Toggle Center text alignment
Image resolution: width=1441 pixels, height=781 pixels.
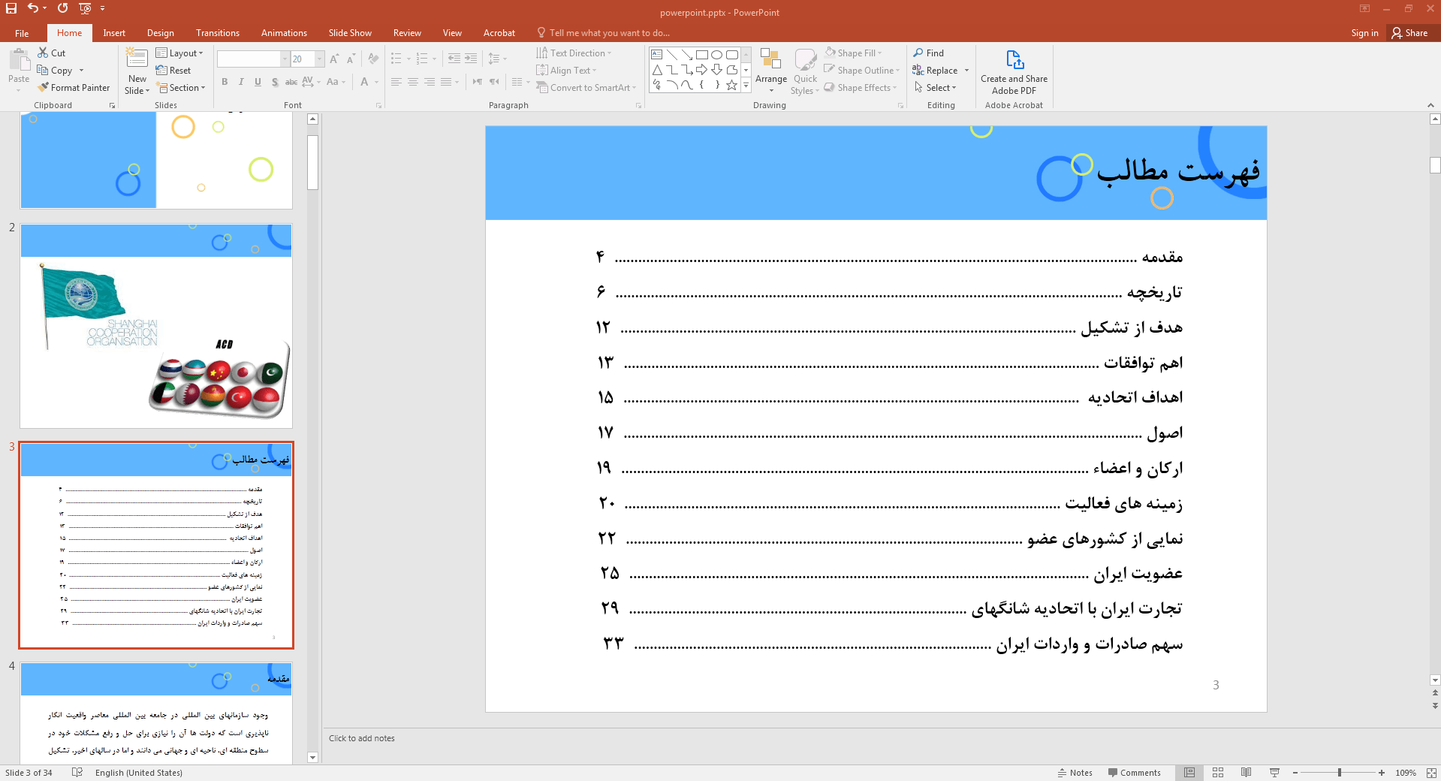412,81
